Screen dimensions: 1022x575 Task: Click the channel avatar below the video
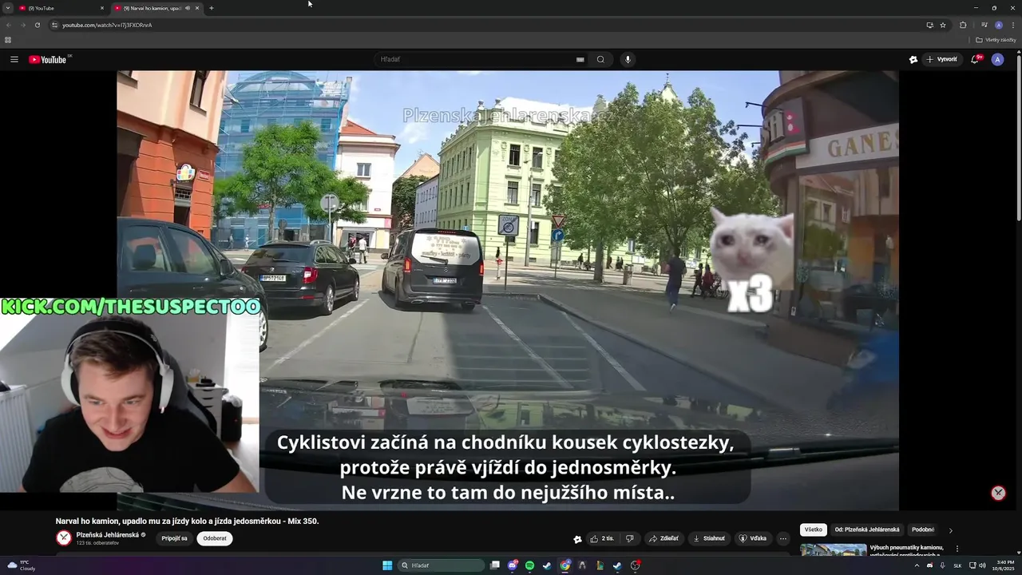64,538
